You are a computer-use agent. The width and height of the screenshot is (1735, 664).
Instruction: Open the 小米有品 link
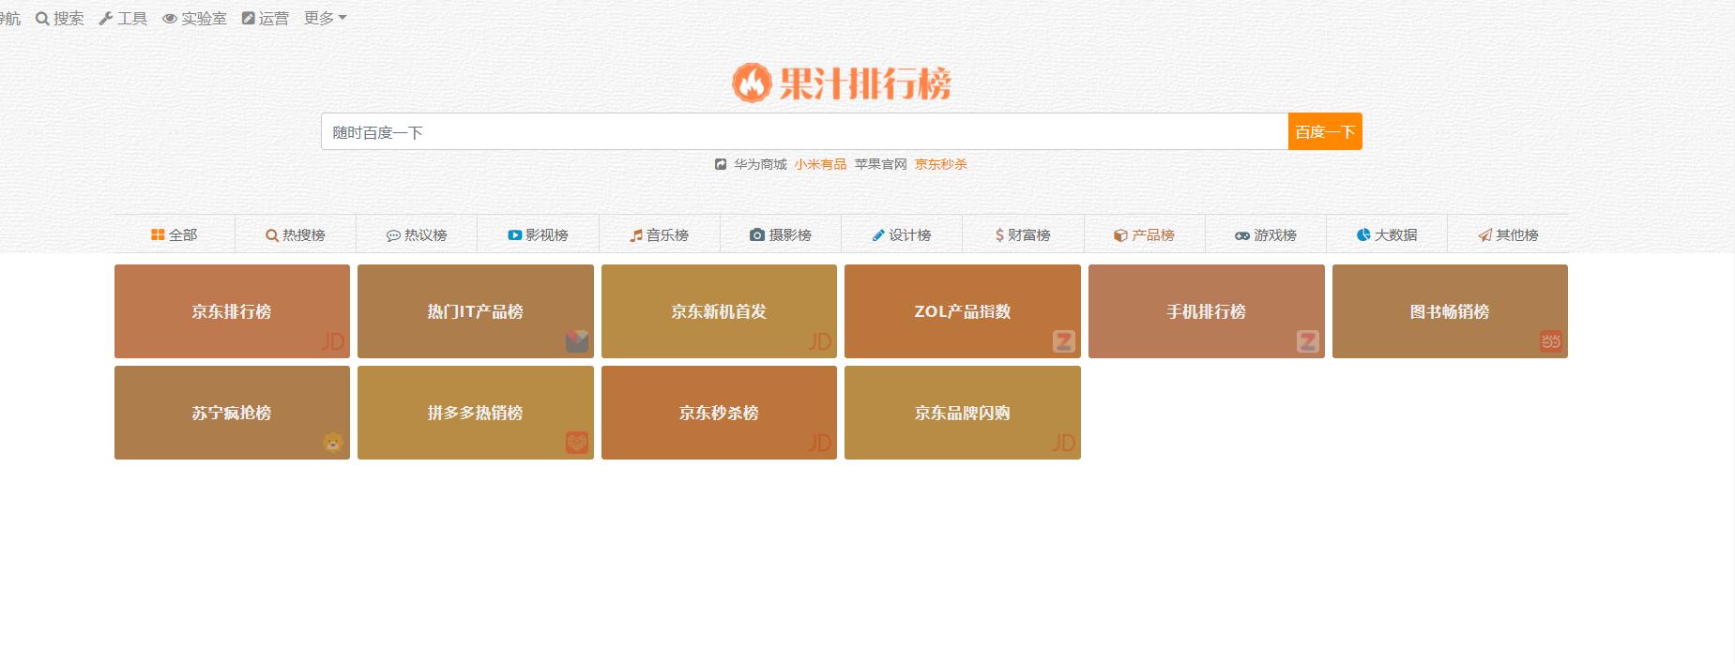[x=820, y=164]
